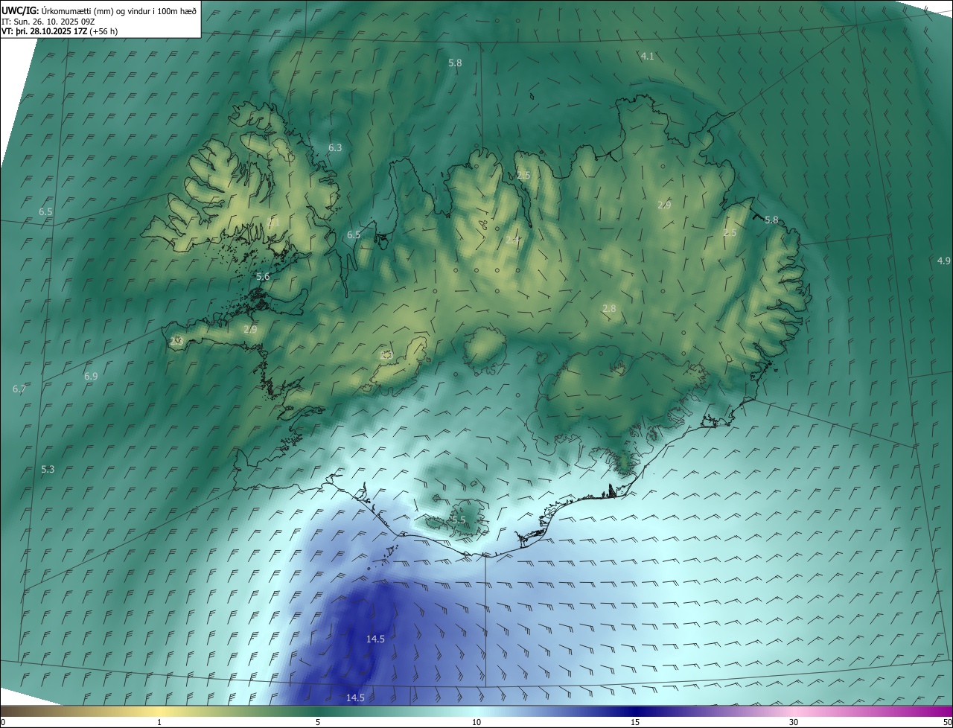This screenshot has height=728, width=953.
Task: Click the 2.8 value label in the highlands
Action: click(x=609, y=309)
